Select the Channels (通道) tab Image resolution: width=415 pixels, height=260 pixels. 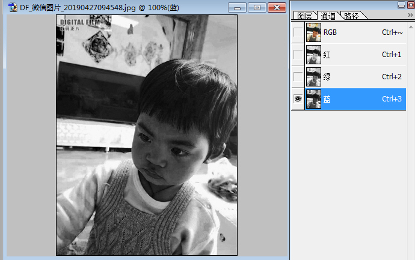pyautogui.click(x=328, y=16)
